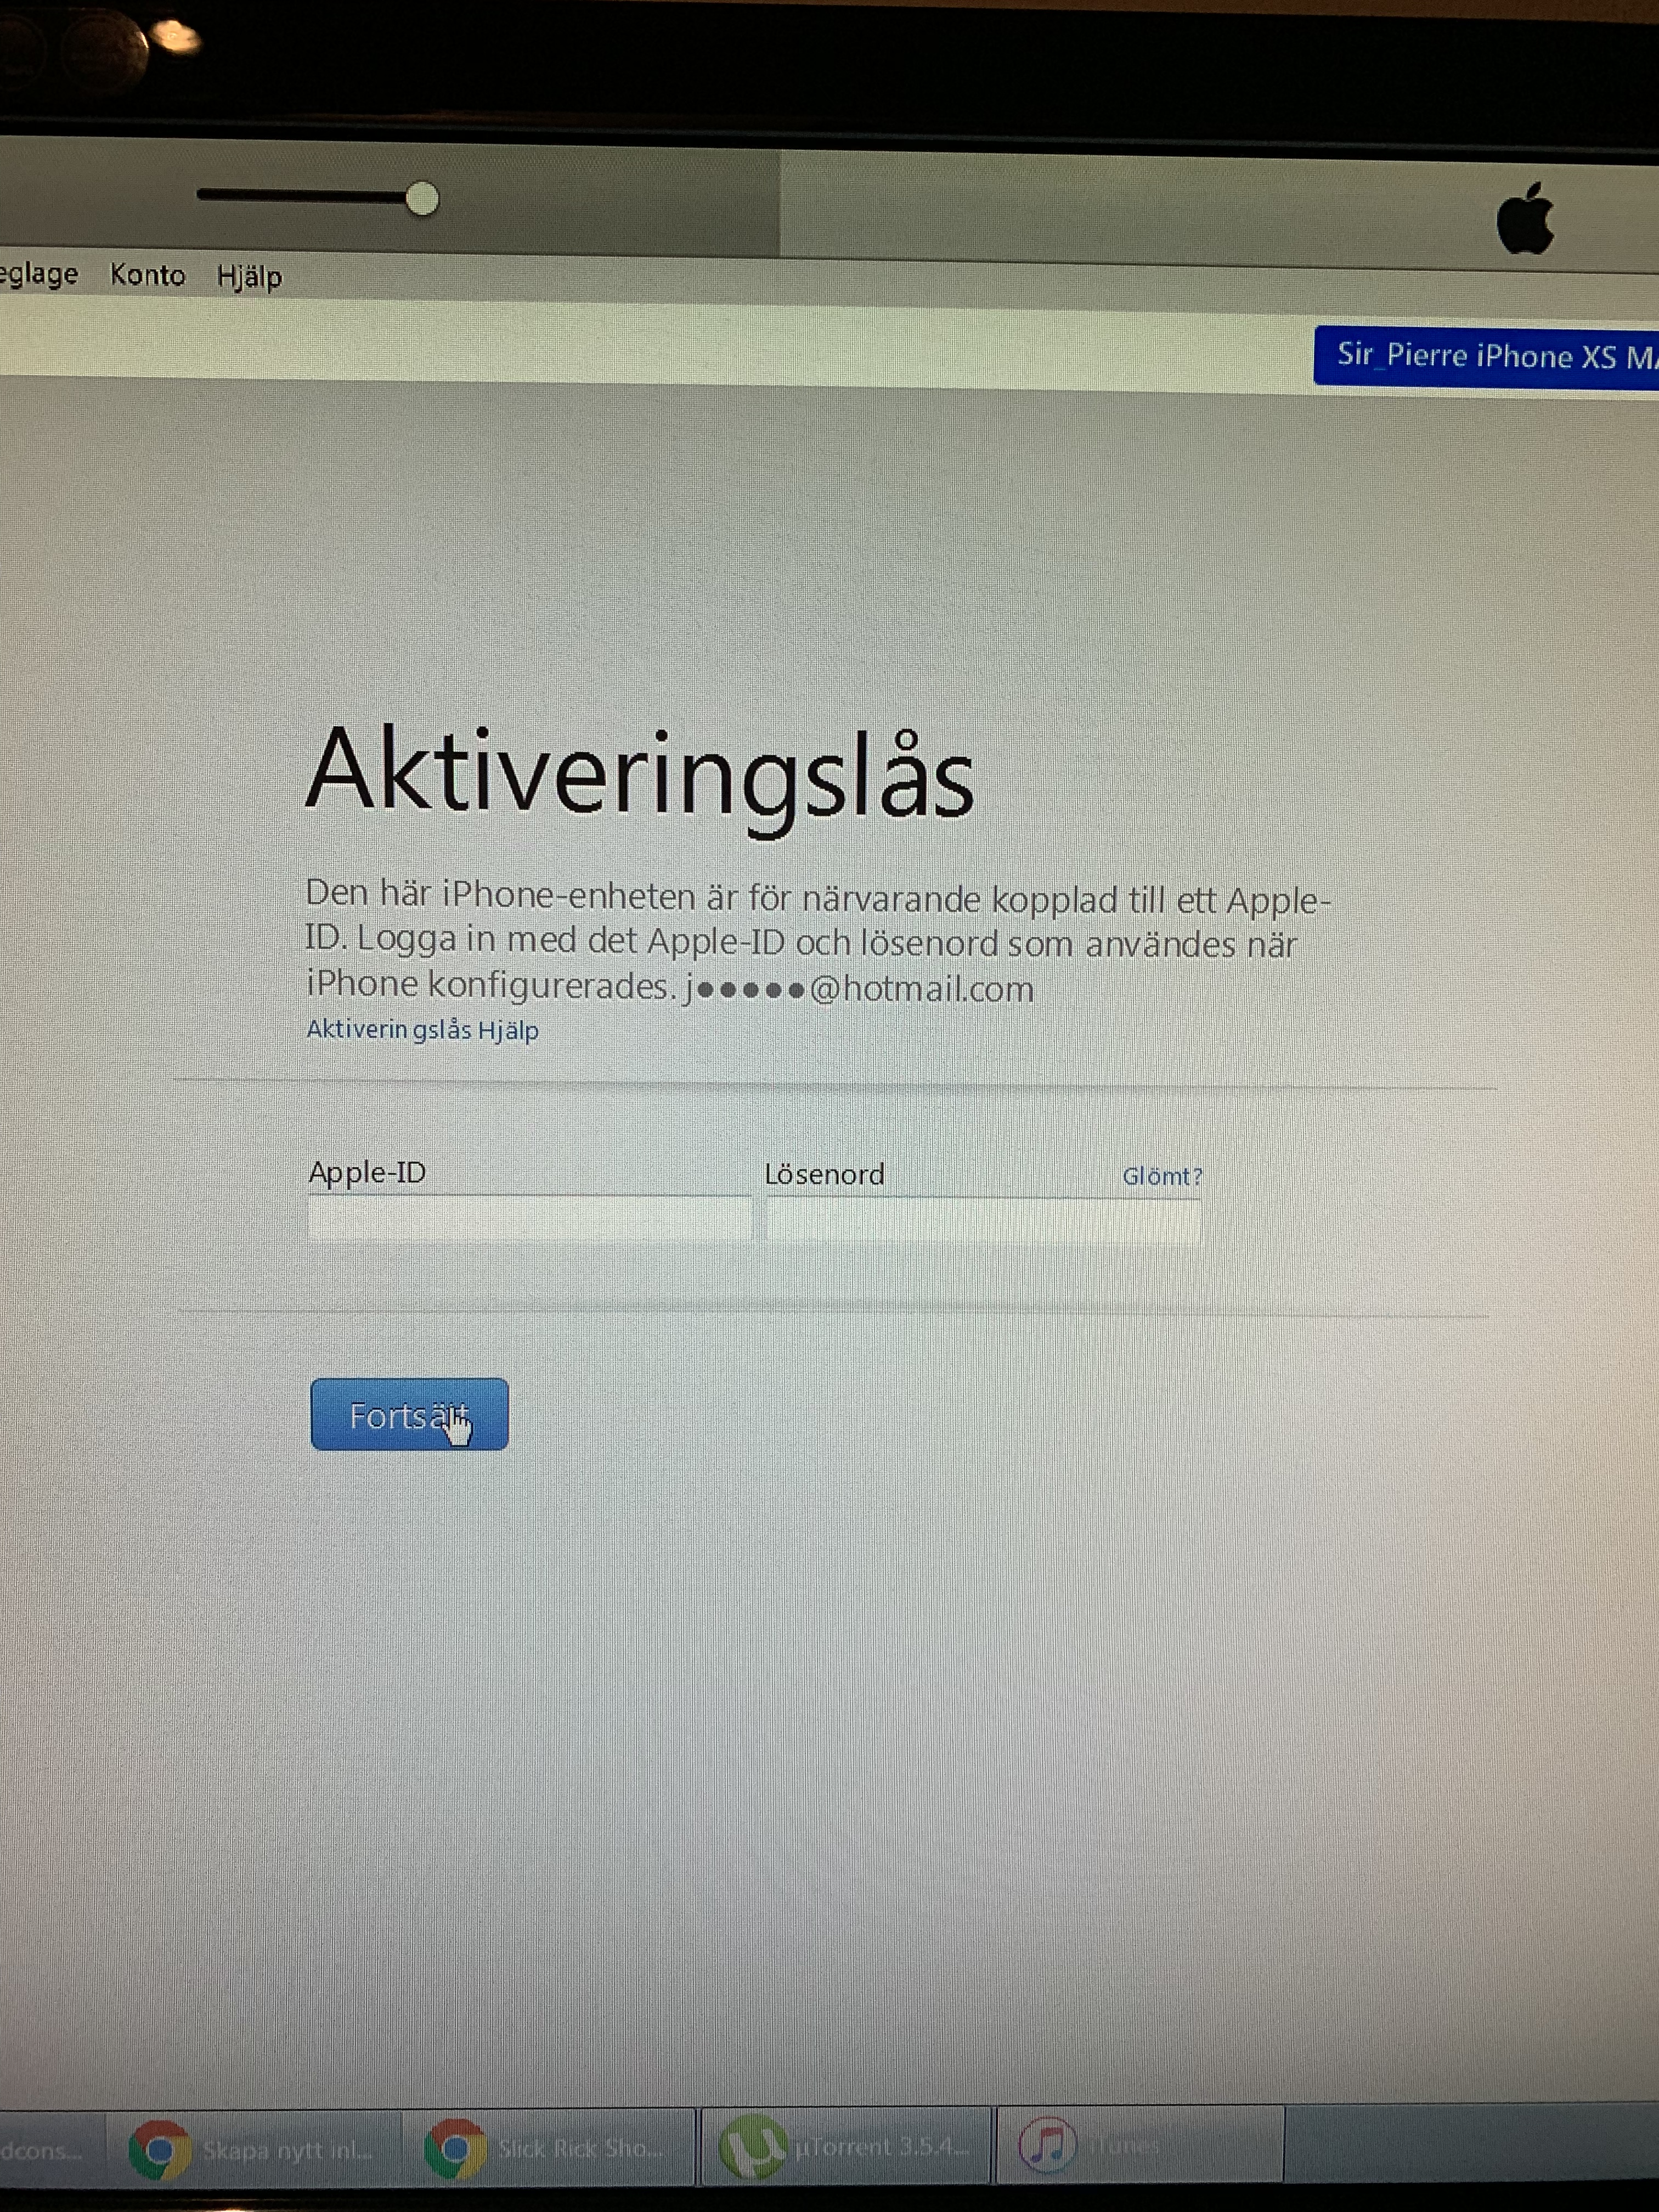The width and height of the screenshot is (1659, 2212).
Task: Focus the Lösenord password field
Action: 983,1221
